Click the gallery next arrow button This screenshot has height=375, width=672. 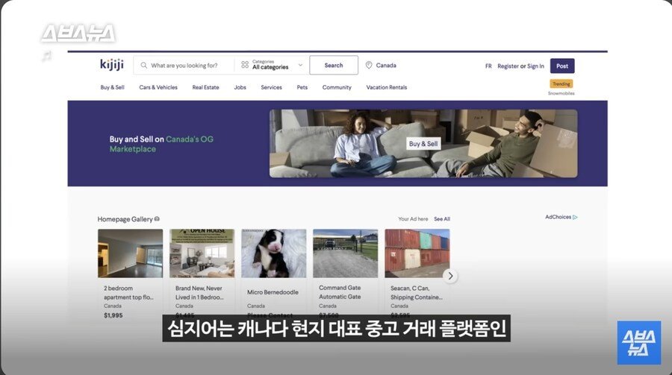(x=450, y=276)
